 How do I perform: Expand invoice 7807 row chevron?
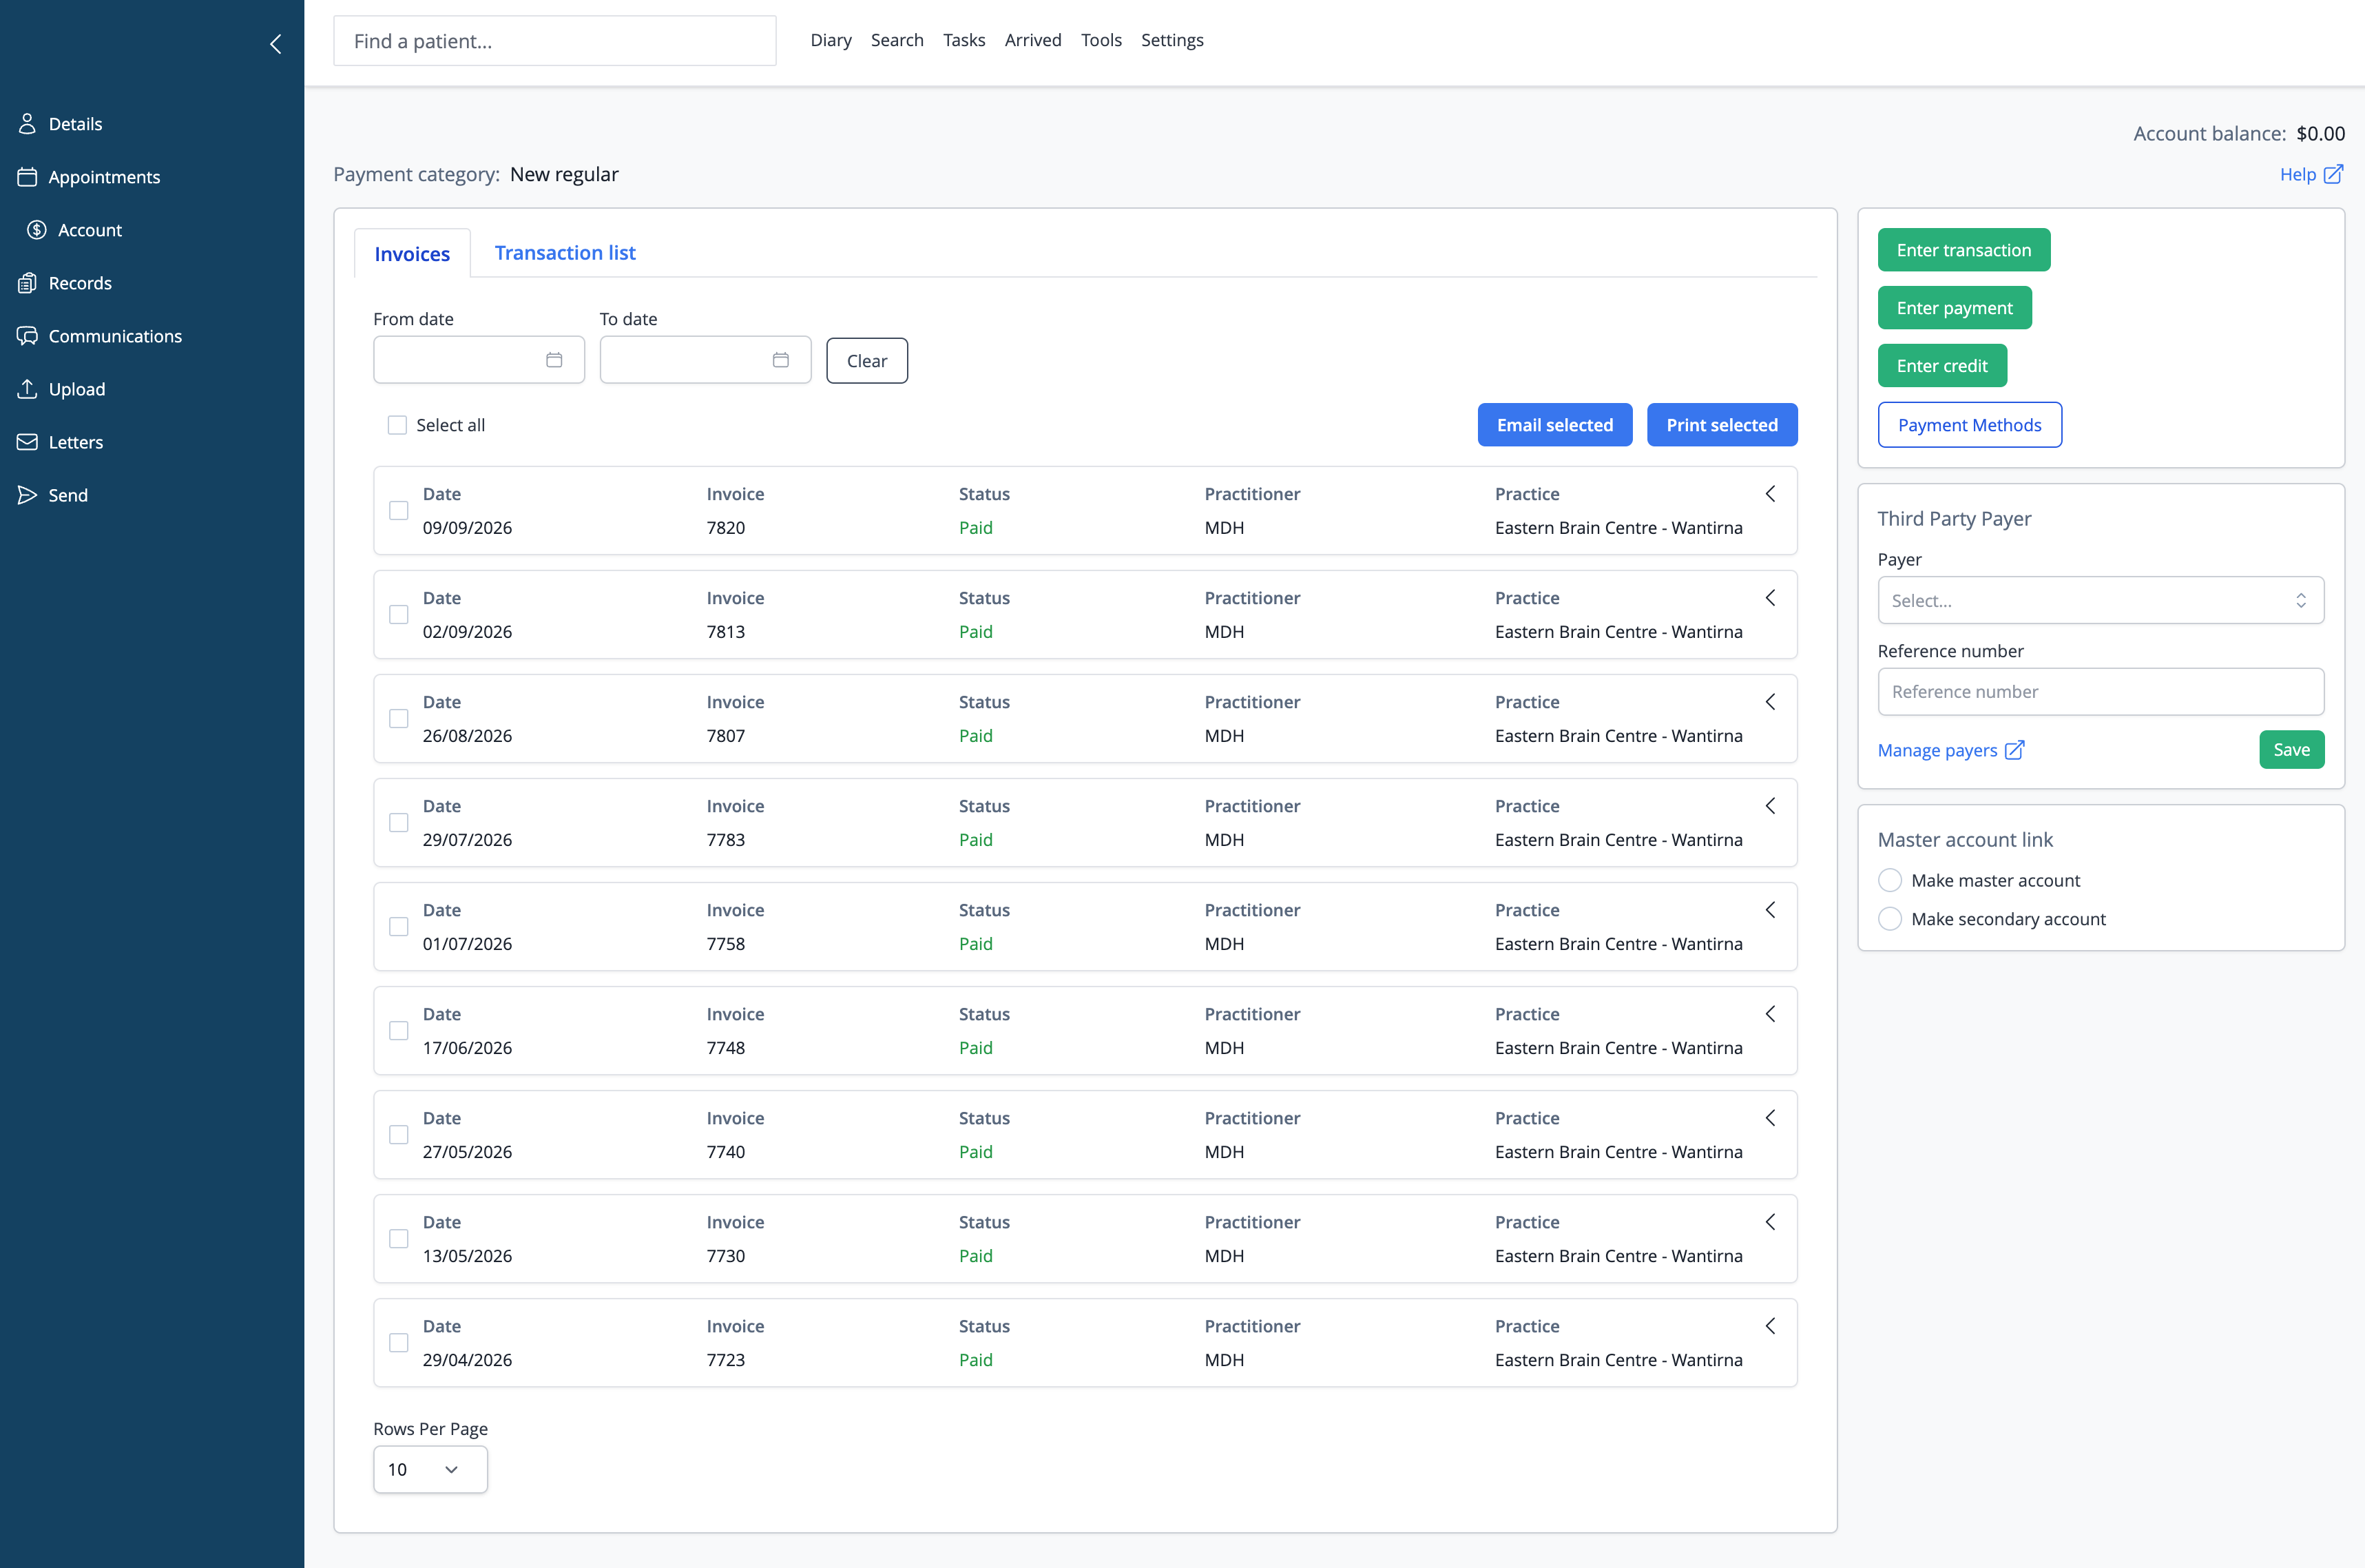coord(1770,702)
